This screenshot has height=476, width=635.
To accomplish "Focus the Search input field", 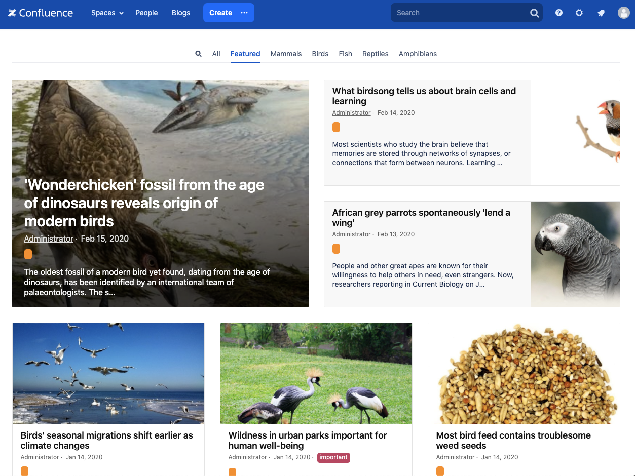I will pos(459,13).
